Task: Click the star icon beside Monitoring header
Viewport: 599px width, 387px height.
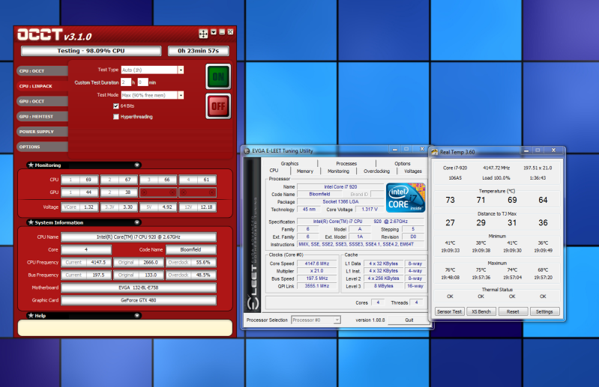Action: (31, 165)
